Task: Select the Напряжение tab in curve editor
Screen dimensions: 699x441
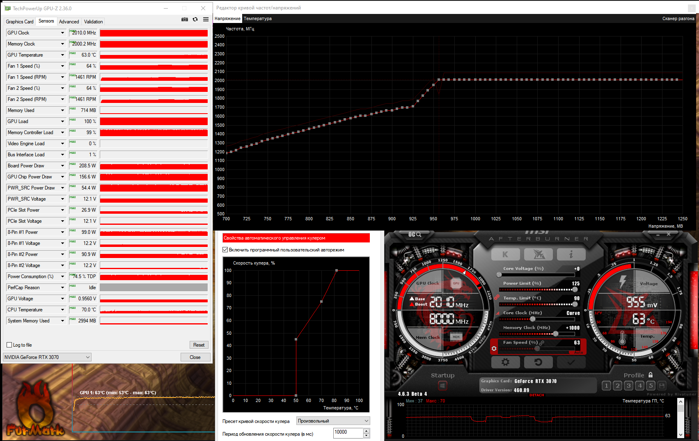Action: (227, 18)
